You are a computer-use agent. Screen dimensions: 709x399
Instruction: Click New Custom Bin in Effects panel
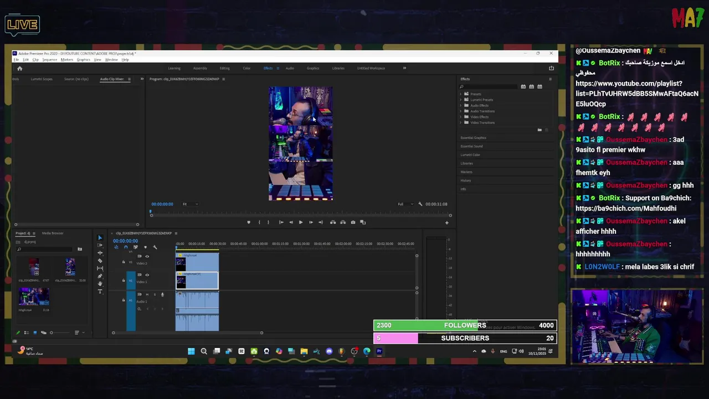click(540, 130)
